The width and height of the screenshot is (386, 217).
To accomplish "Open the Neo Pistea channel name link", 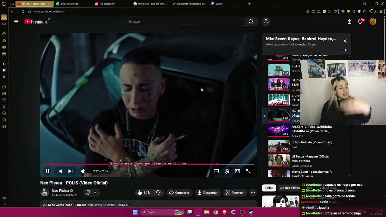I will (x=60, y=190).
